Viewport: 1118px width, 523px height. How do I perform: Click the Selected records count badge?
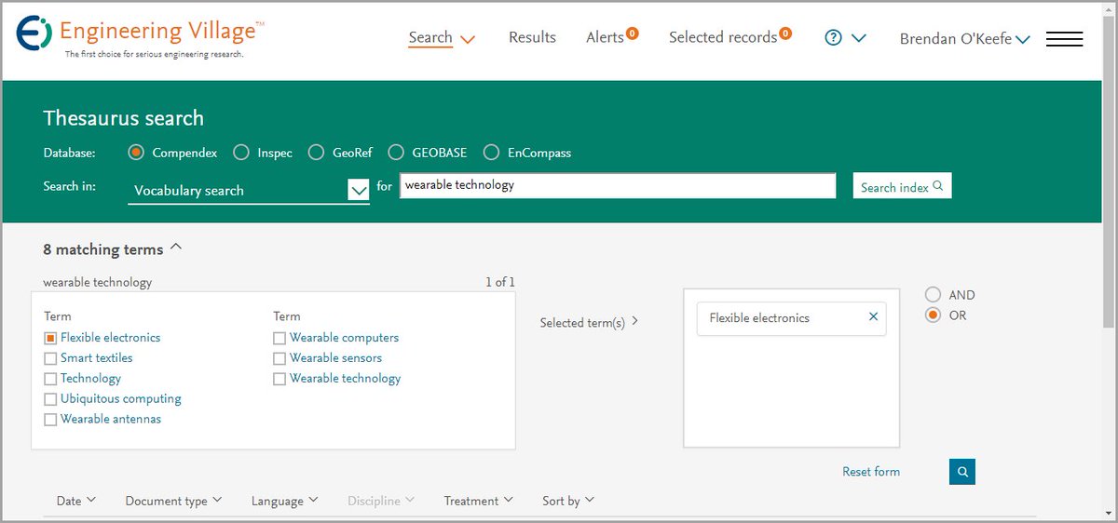(x=785, y=34)
